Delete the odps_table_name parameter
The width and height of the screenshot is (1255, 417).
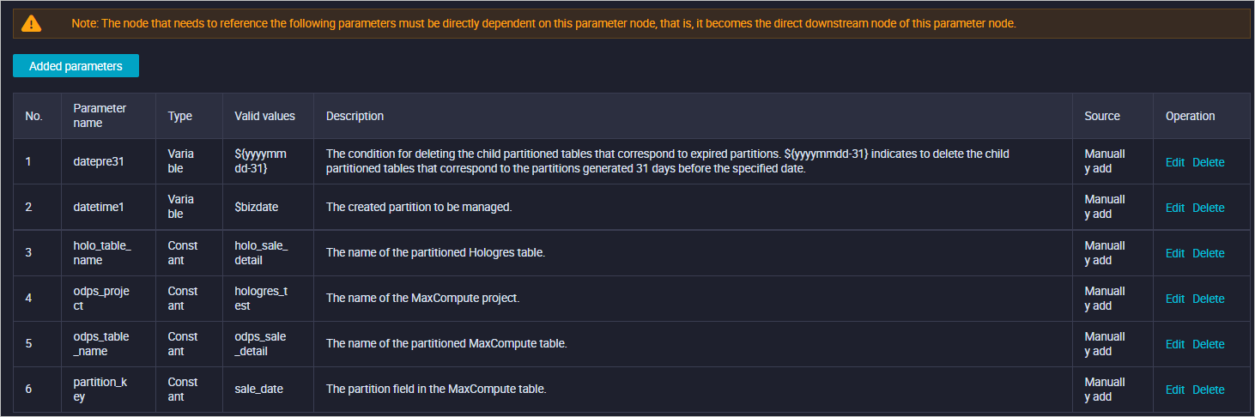tap(1208, 344)
